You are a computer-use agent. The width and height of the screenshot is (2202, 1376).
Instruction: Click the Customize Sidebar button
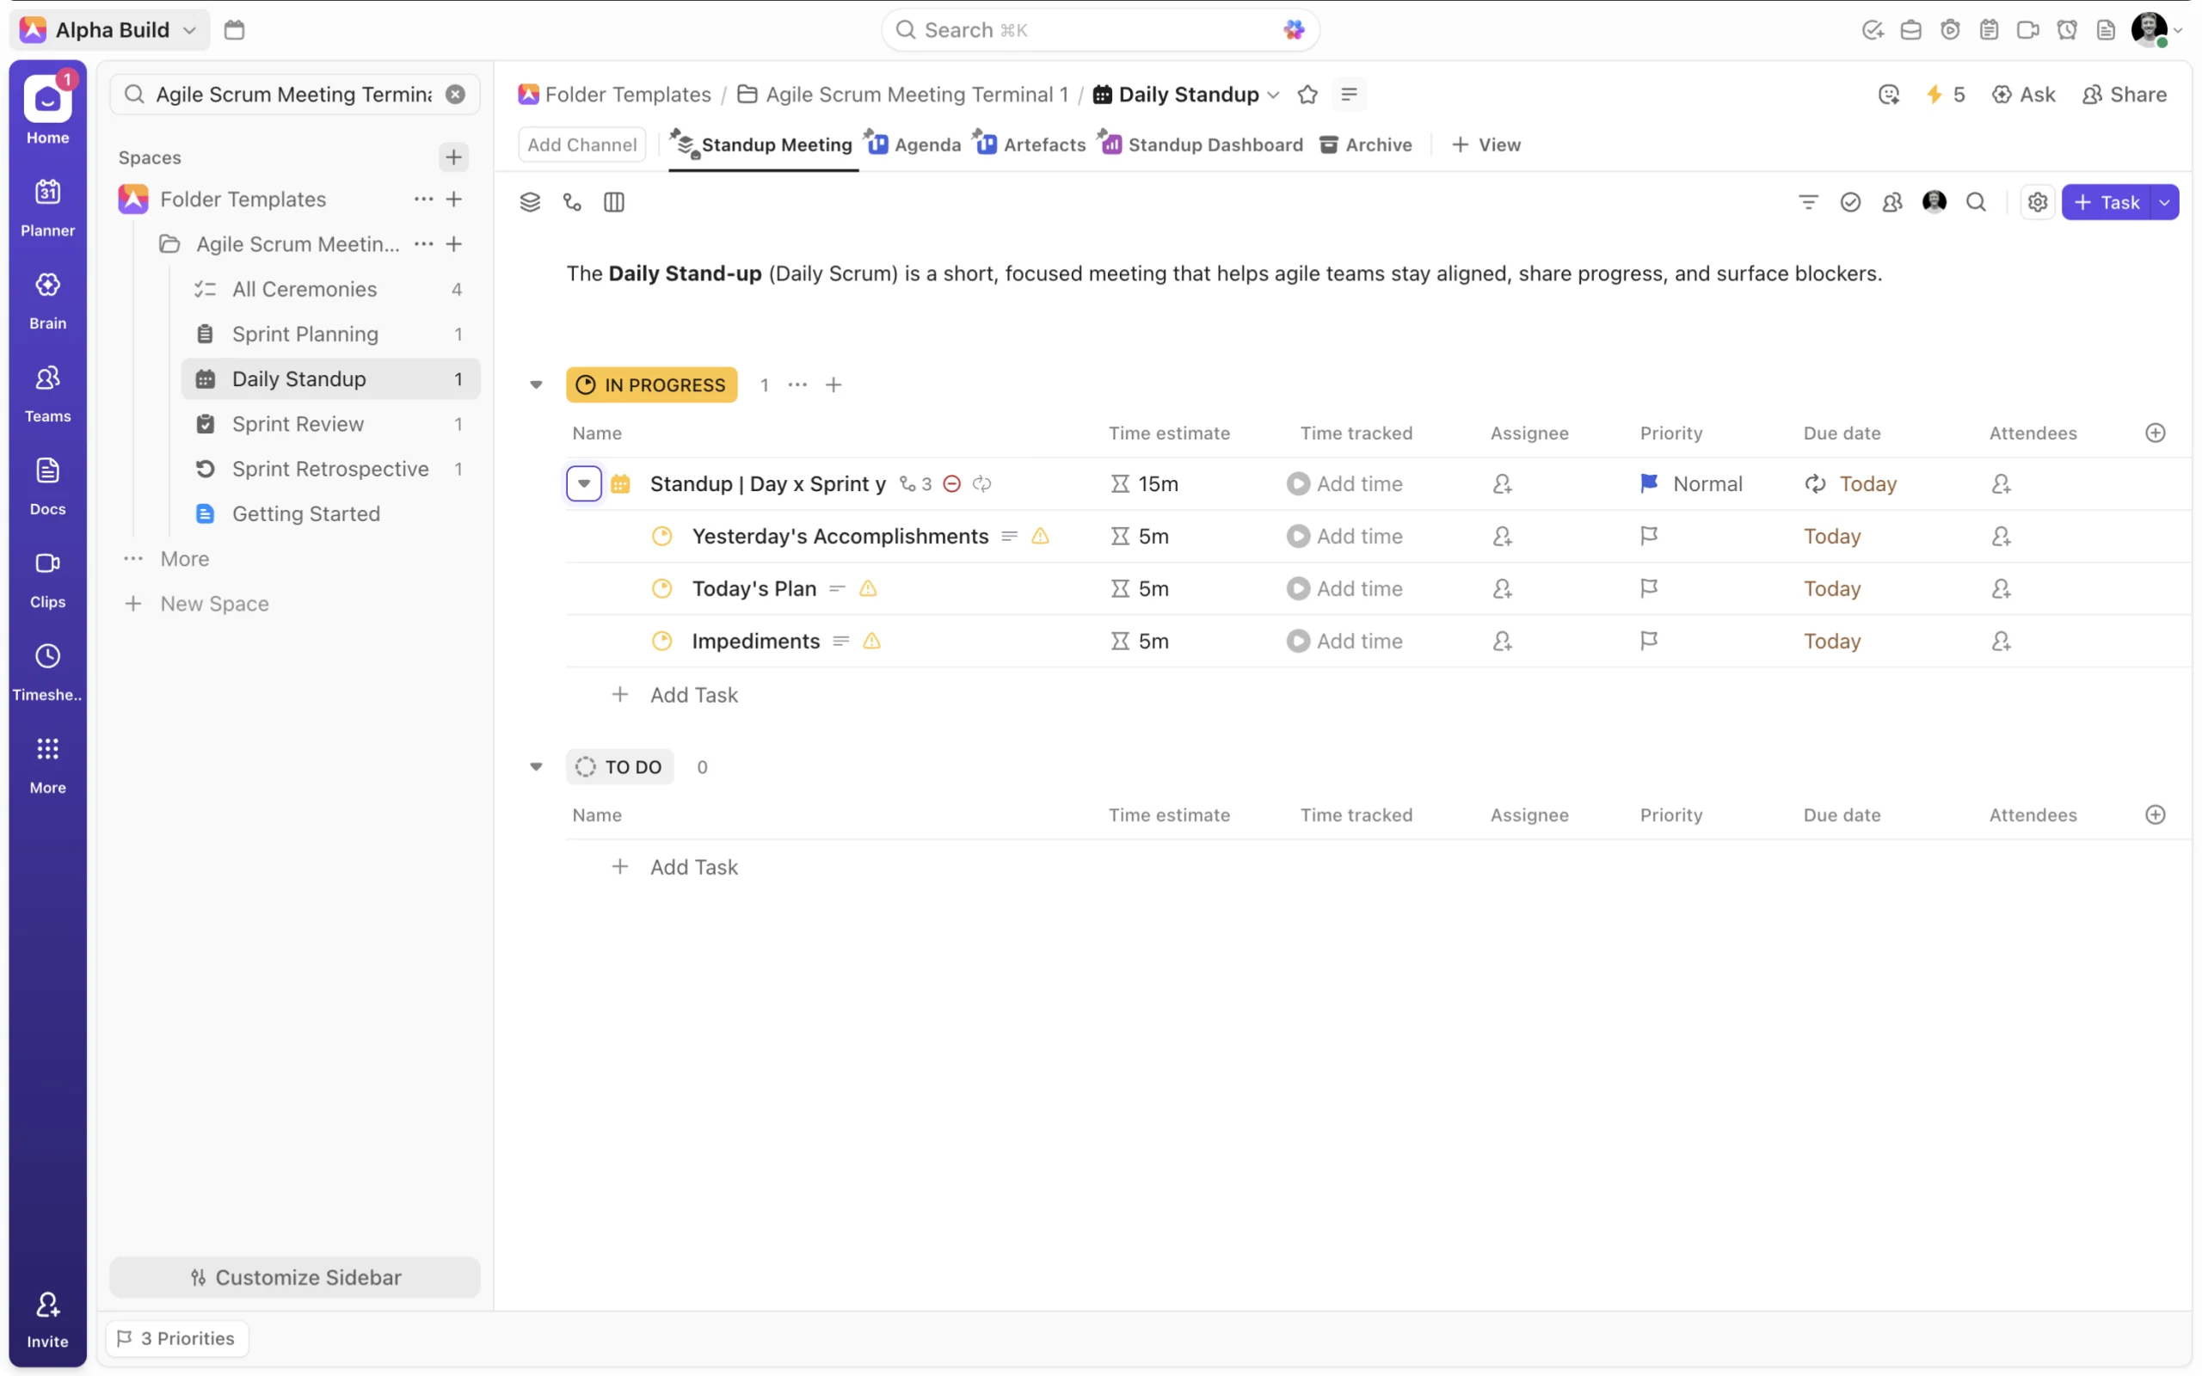point(295,1277)
